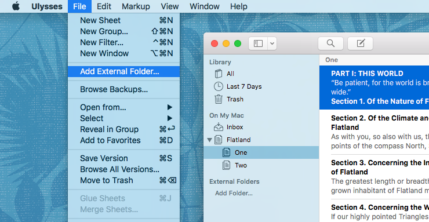Toggle the sidebar layout button
The width and height of the screenshot is (429, 222).
pyautogui.click(x=258, y=43)
